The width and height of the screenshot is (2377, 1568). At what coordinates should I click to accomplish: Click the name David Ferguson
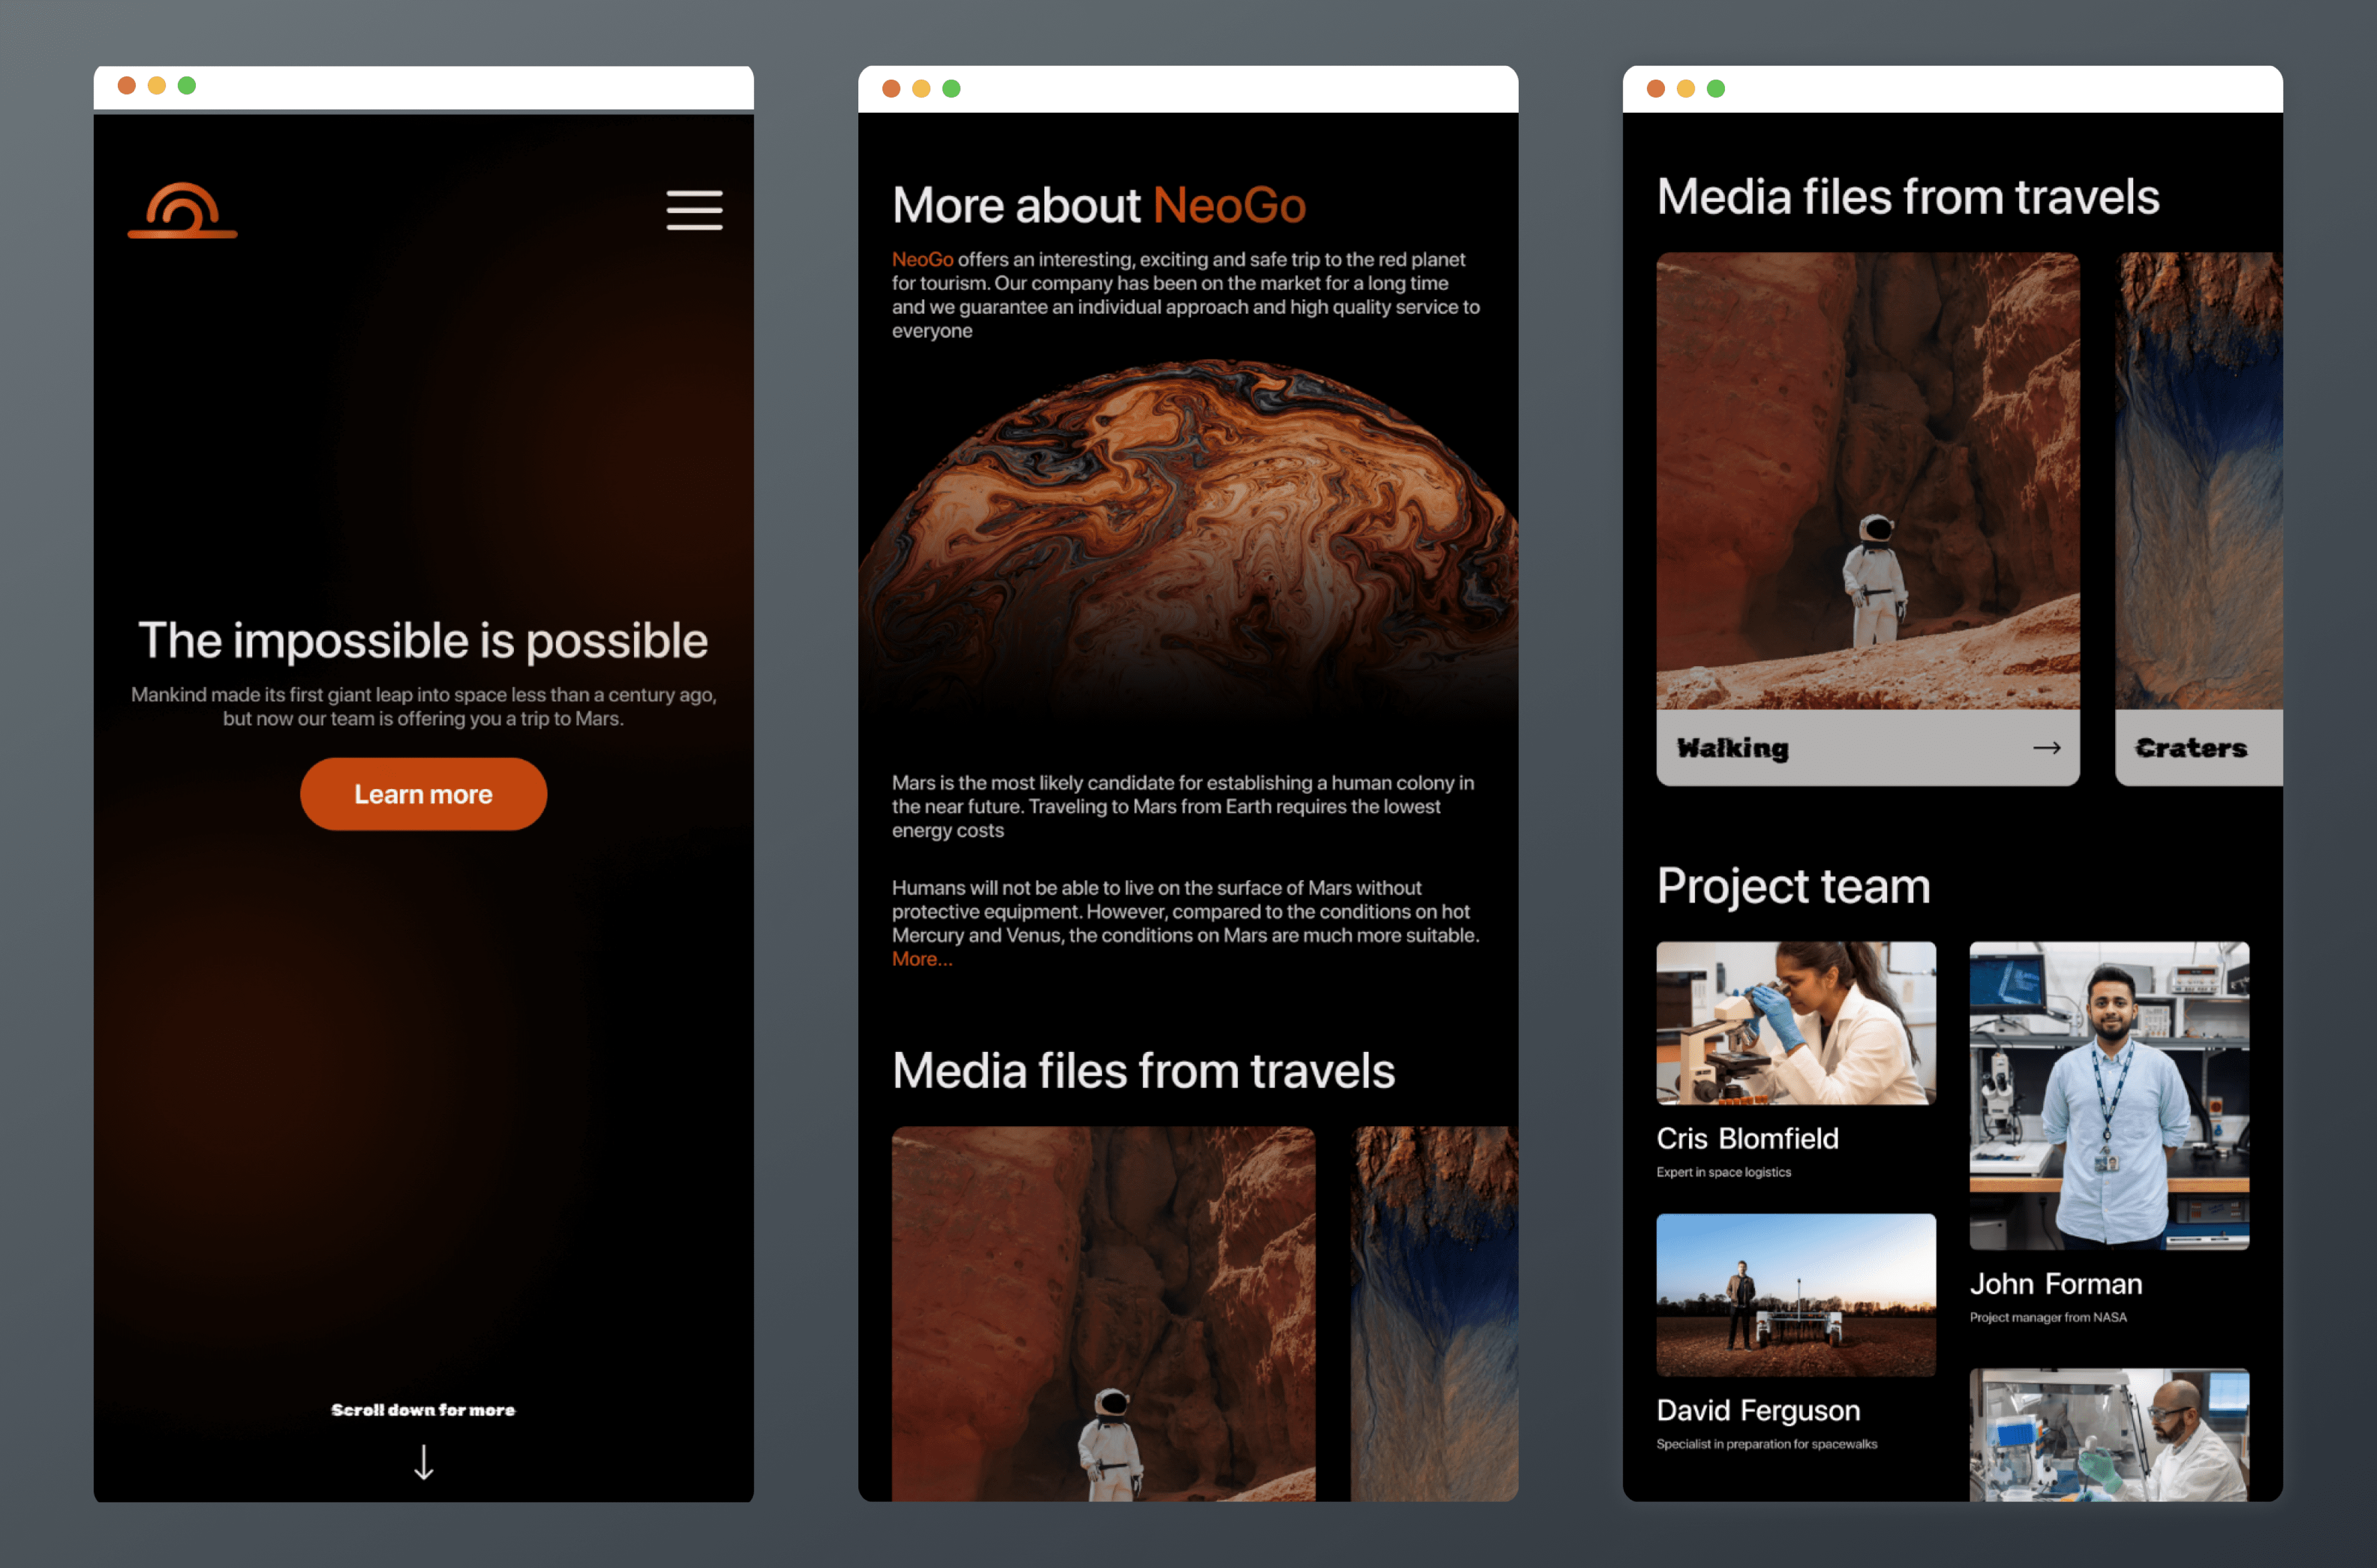(1758, 1410)
